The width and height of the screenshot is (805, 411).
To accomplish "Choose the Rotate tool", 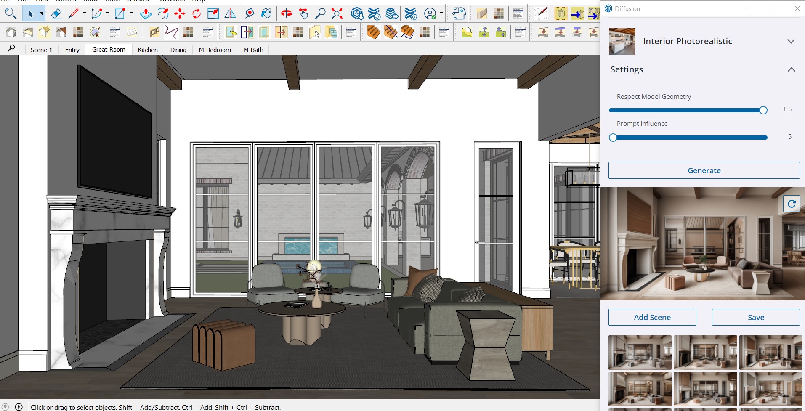I will (x=197, y=14).
